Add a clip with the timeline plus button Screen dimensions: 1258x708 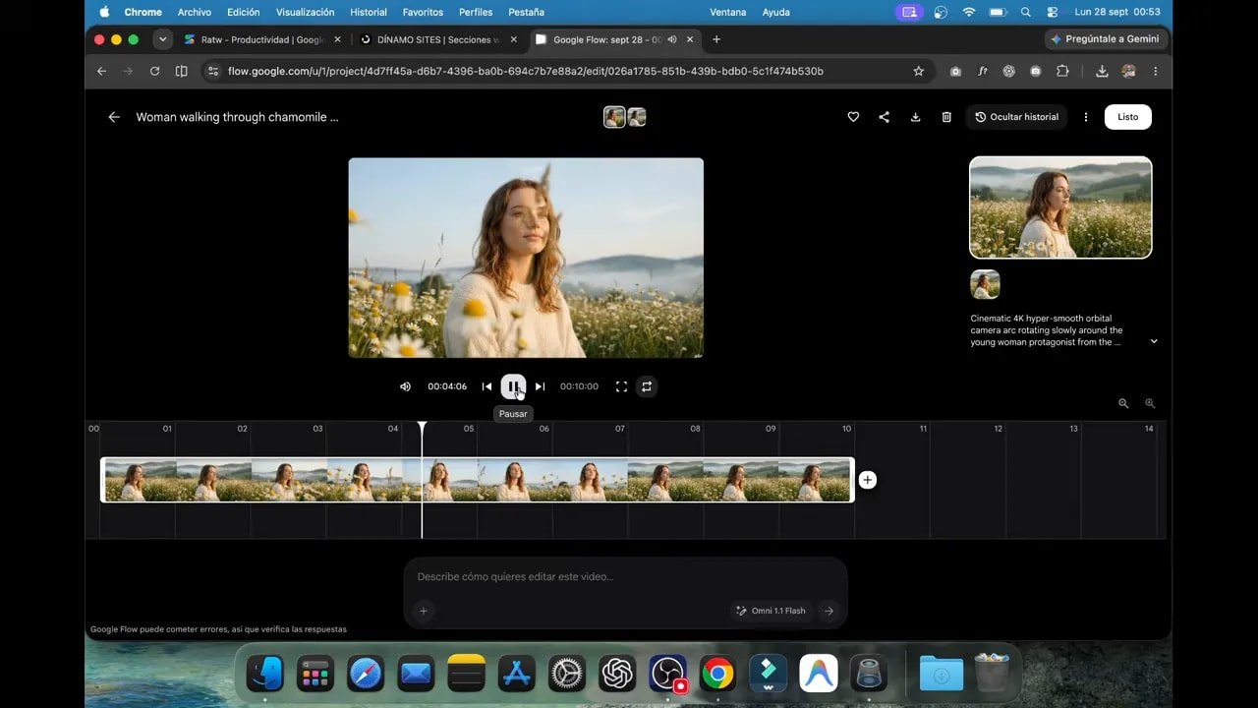click(867, 480)
